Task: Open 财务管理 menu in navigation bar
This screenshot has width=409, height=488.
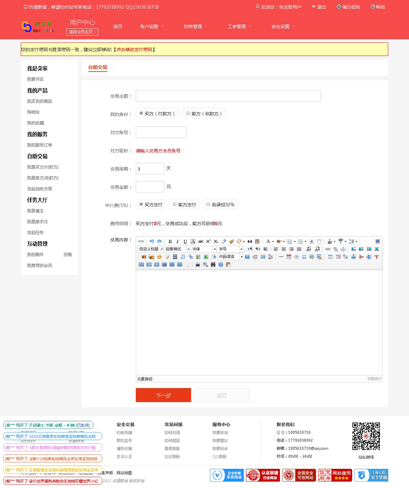Action: 195,26
